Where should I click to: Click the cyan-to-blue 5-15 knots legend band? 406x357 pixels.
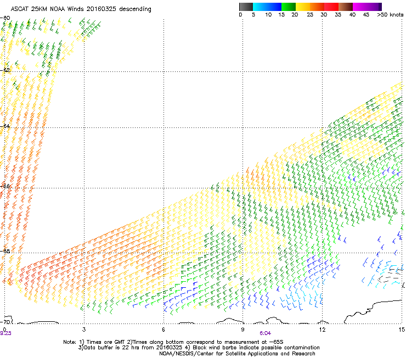267,7
